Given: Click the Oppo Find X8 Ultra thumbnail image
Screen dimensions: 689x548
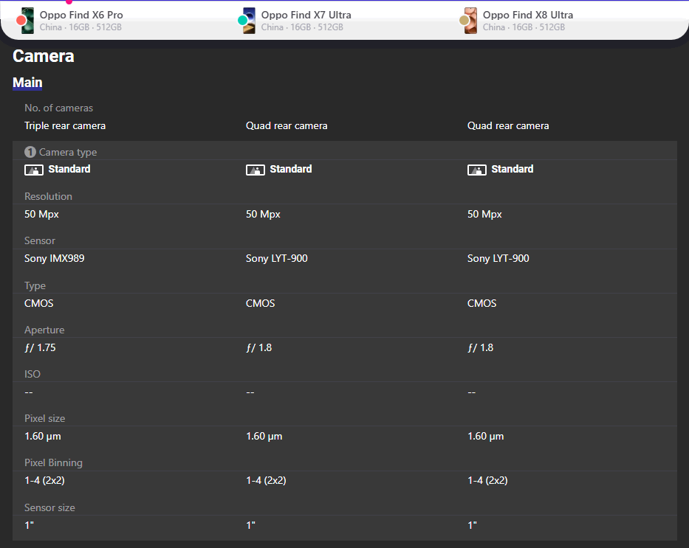Looking at the screenshot, I should click(x=470, y=21).
